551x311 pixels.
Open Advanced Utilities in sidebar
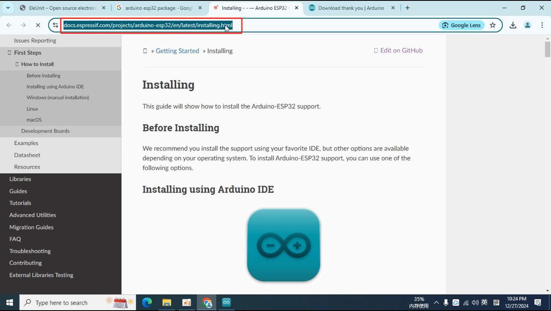pyautogui.click(x=32, y=215)
